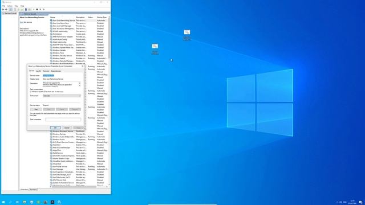The width and height of the screenshot is (365, 205).
Task: Click Start button under Service status
Action: [x=36, y=109]
